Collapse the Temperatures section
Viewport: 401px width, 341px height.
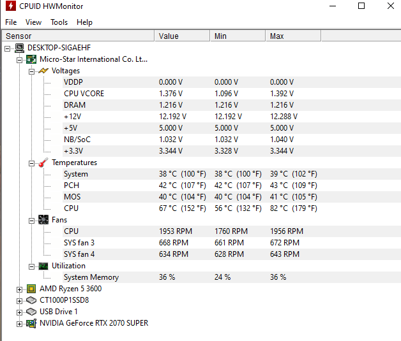(31, 163)
